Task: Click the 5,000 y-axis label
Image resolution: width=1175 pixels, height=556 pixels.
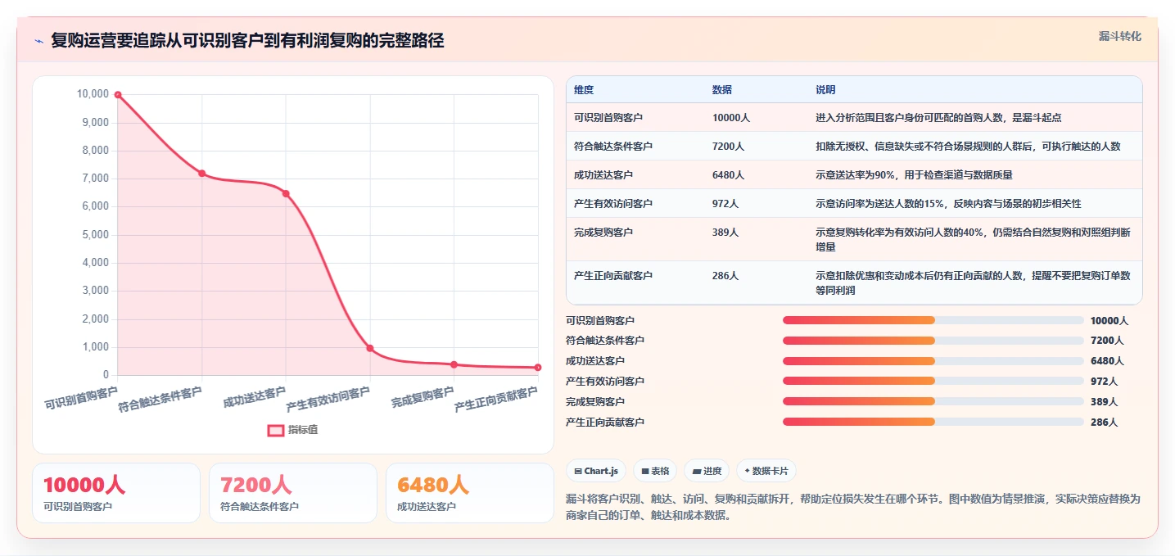Action: point(95,235)
